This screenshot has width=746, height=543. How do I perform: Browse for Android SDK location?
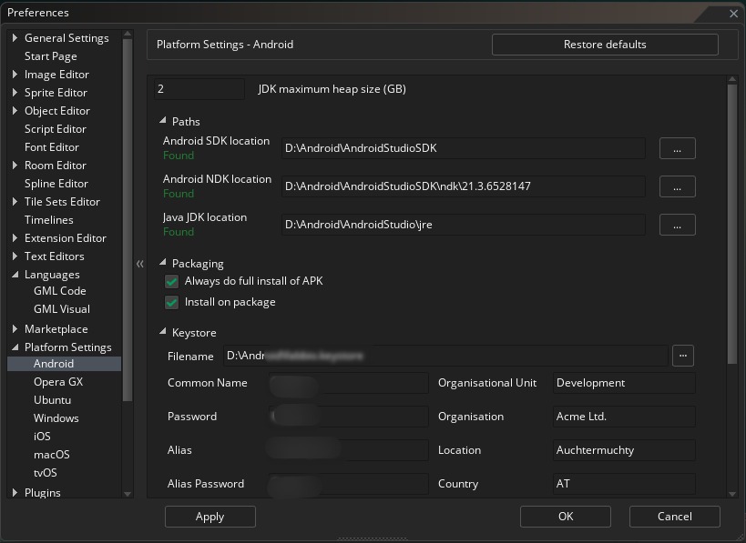[x=677, y=148]
